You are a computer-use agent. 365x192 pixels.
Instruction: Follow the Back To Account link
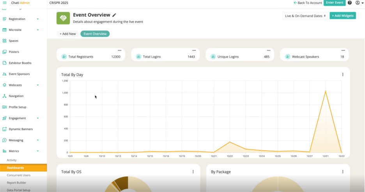[308, 3]
